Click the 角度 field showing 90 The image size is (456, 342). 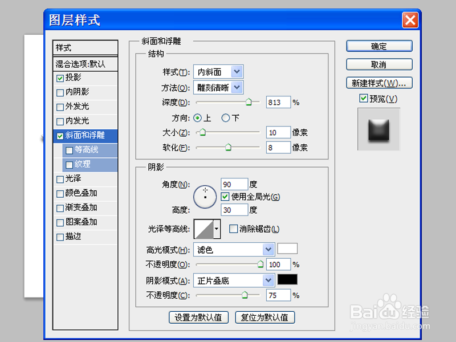234,184
